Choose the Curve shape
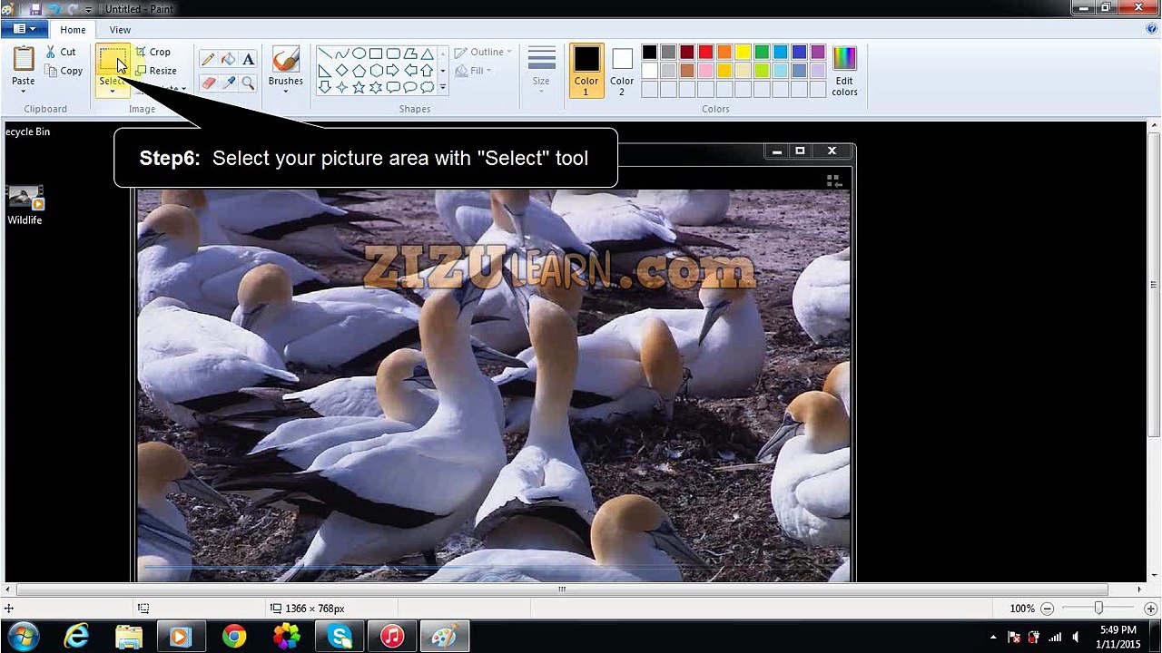 point(341,54)
